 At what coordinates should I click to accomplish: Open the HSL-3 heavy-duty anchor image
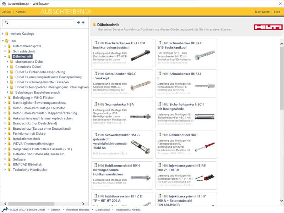[141, 147]
